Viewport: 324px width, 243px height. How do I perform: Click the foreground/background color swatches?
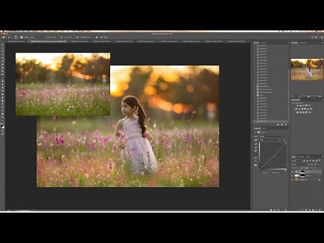(3, 126)
